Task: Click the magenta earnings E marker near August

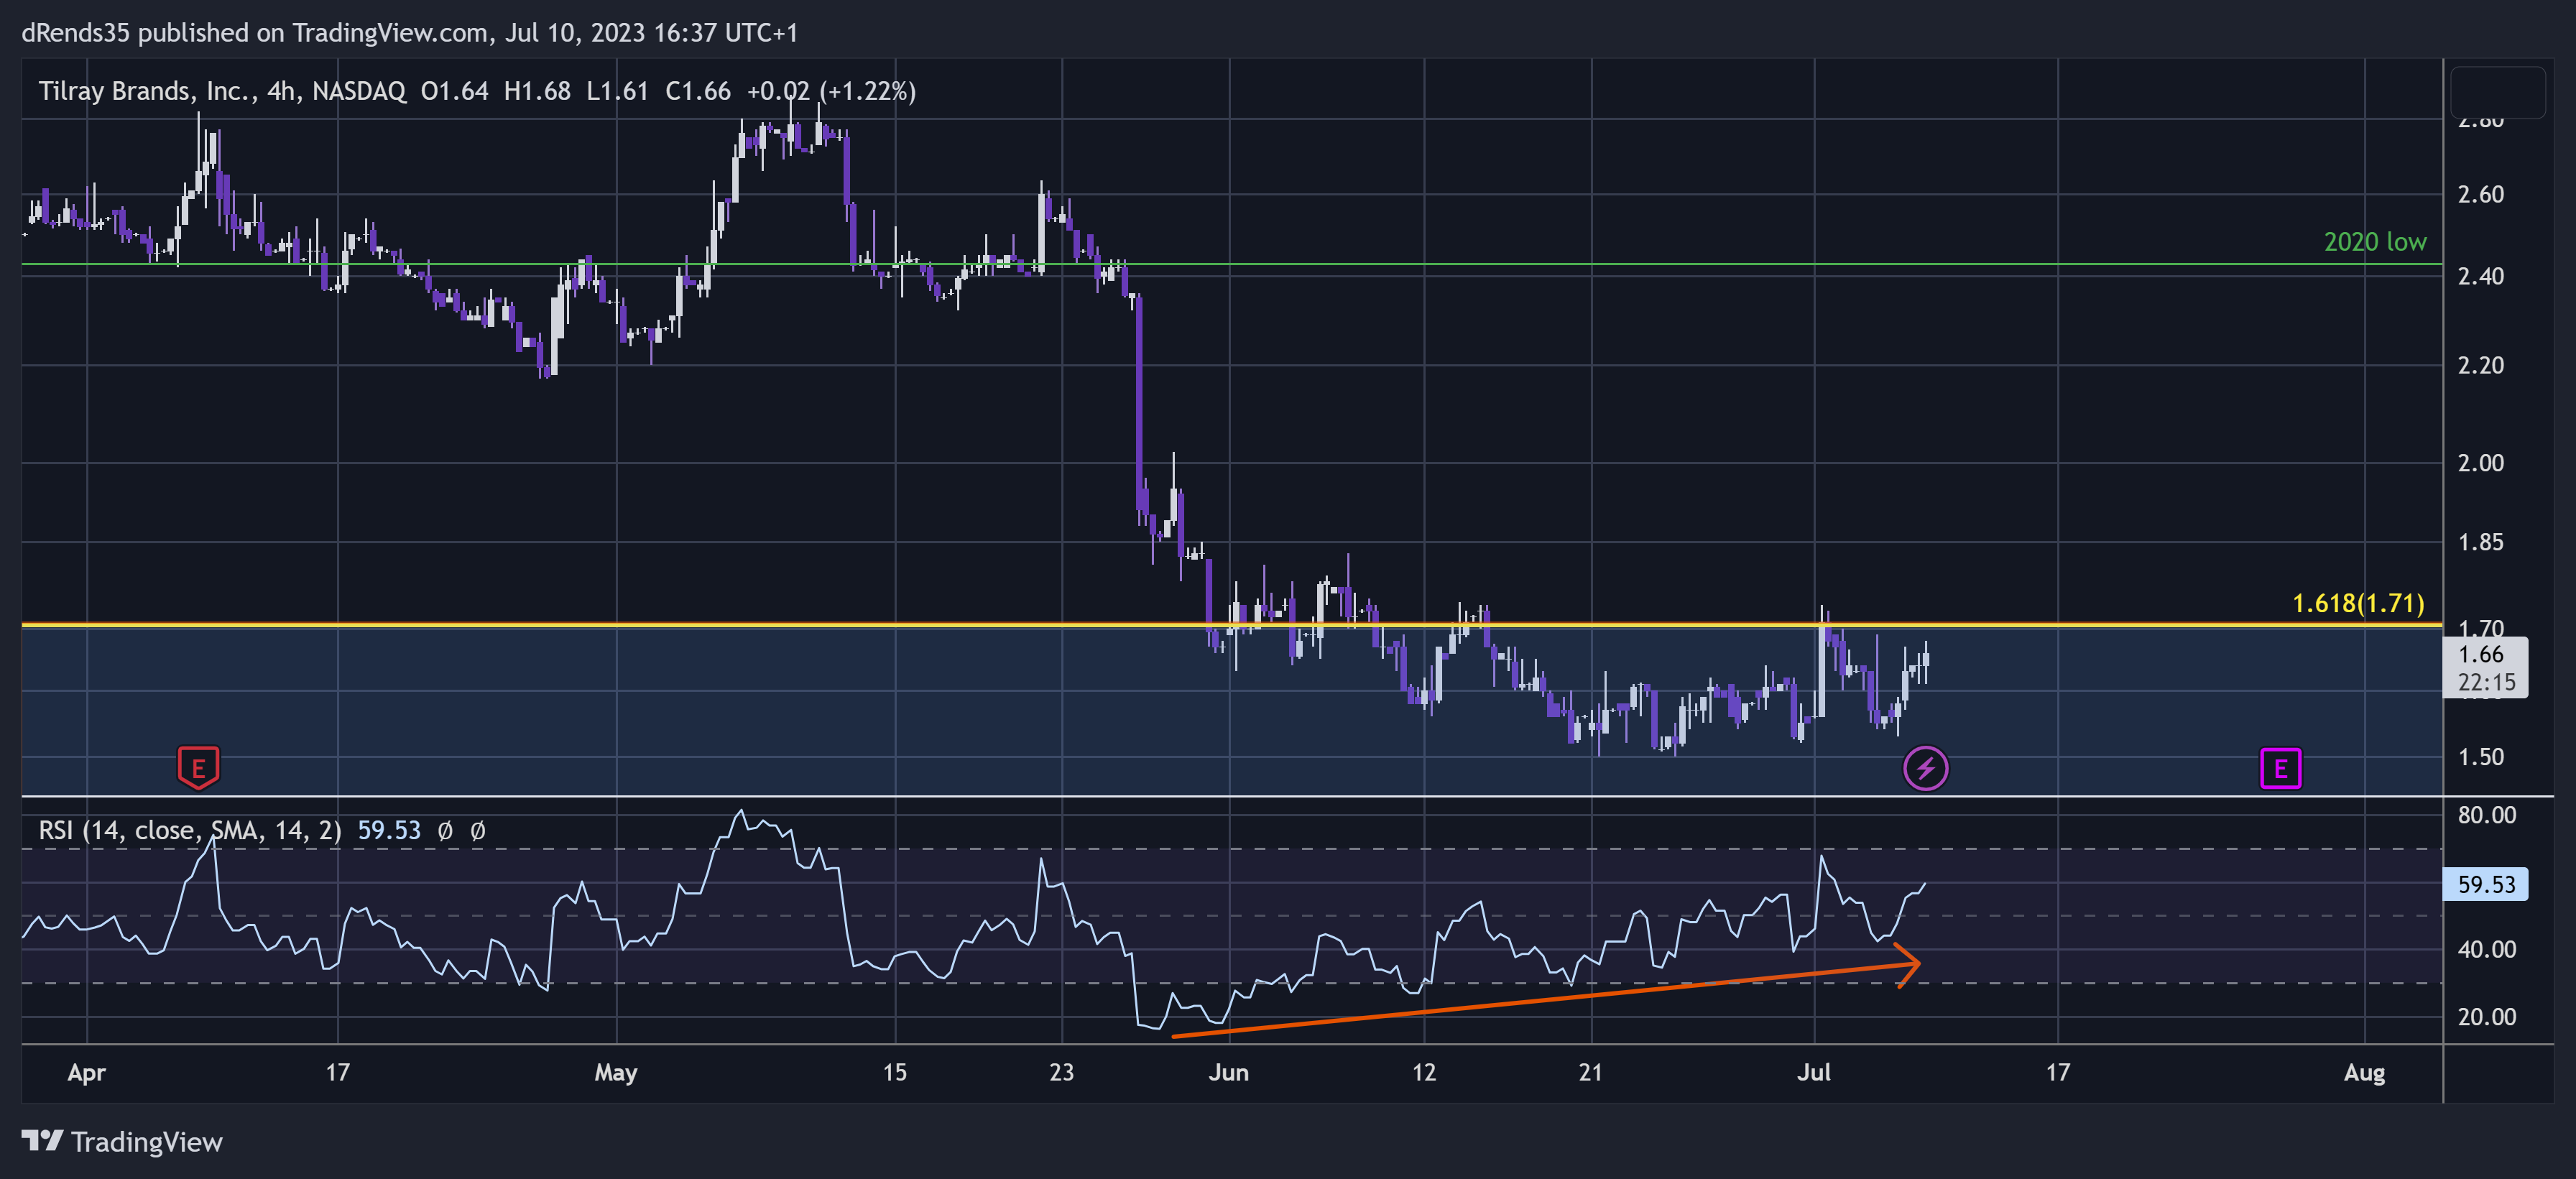Action: (x=2280, y=769)
